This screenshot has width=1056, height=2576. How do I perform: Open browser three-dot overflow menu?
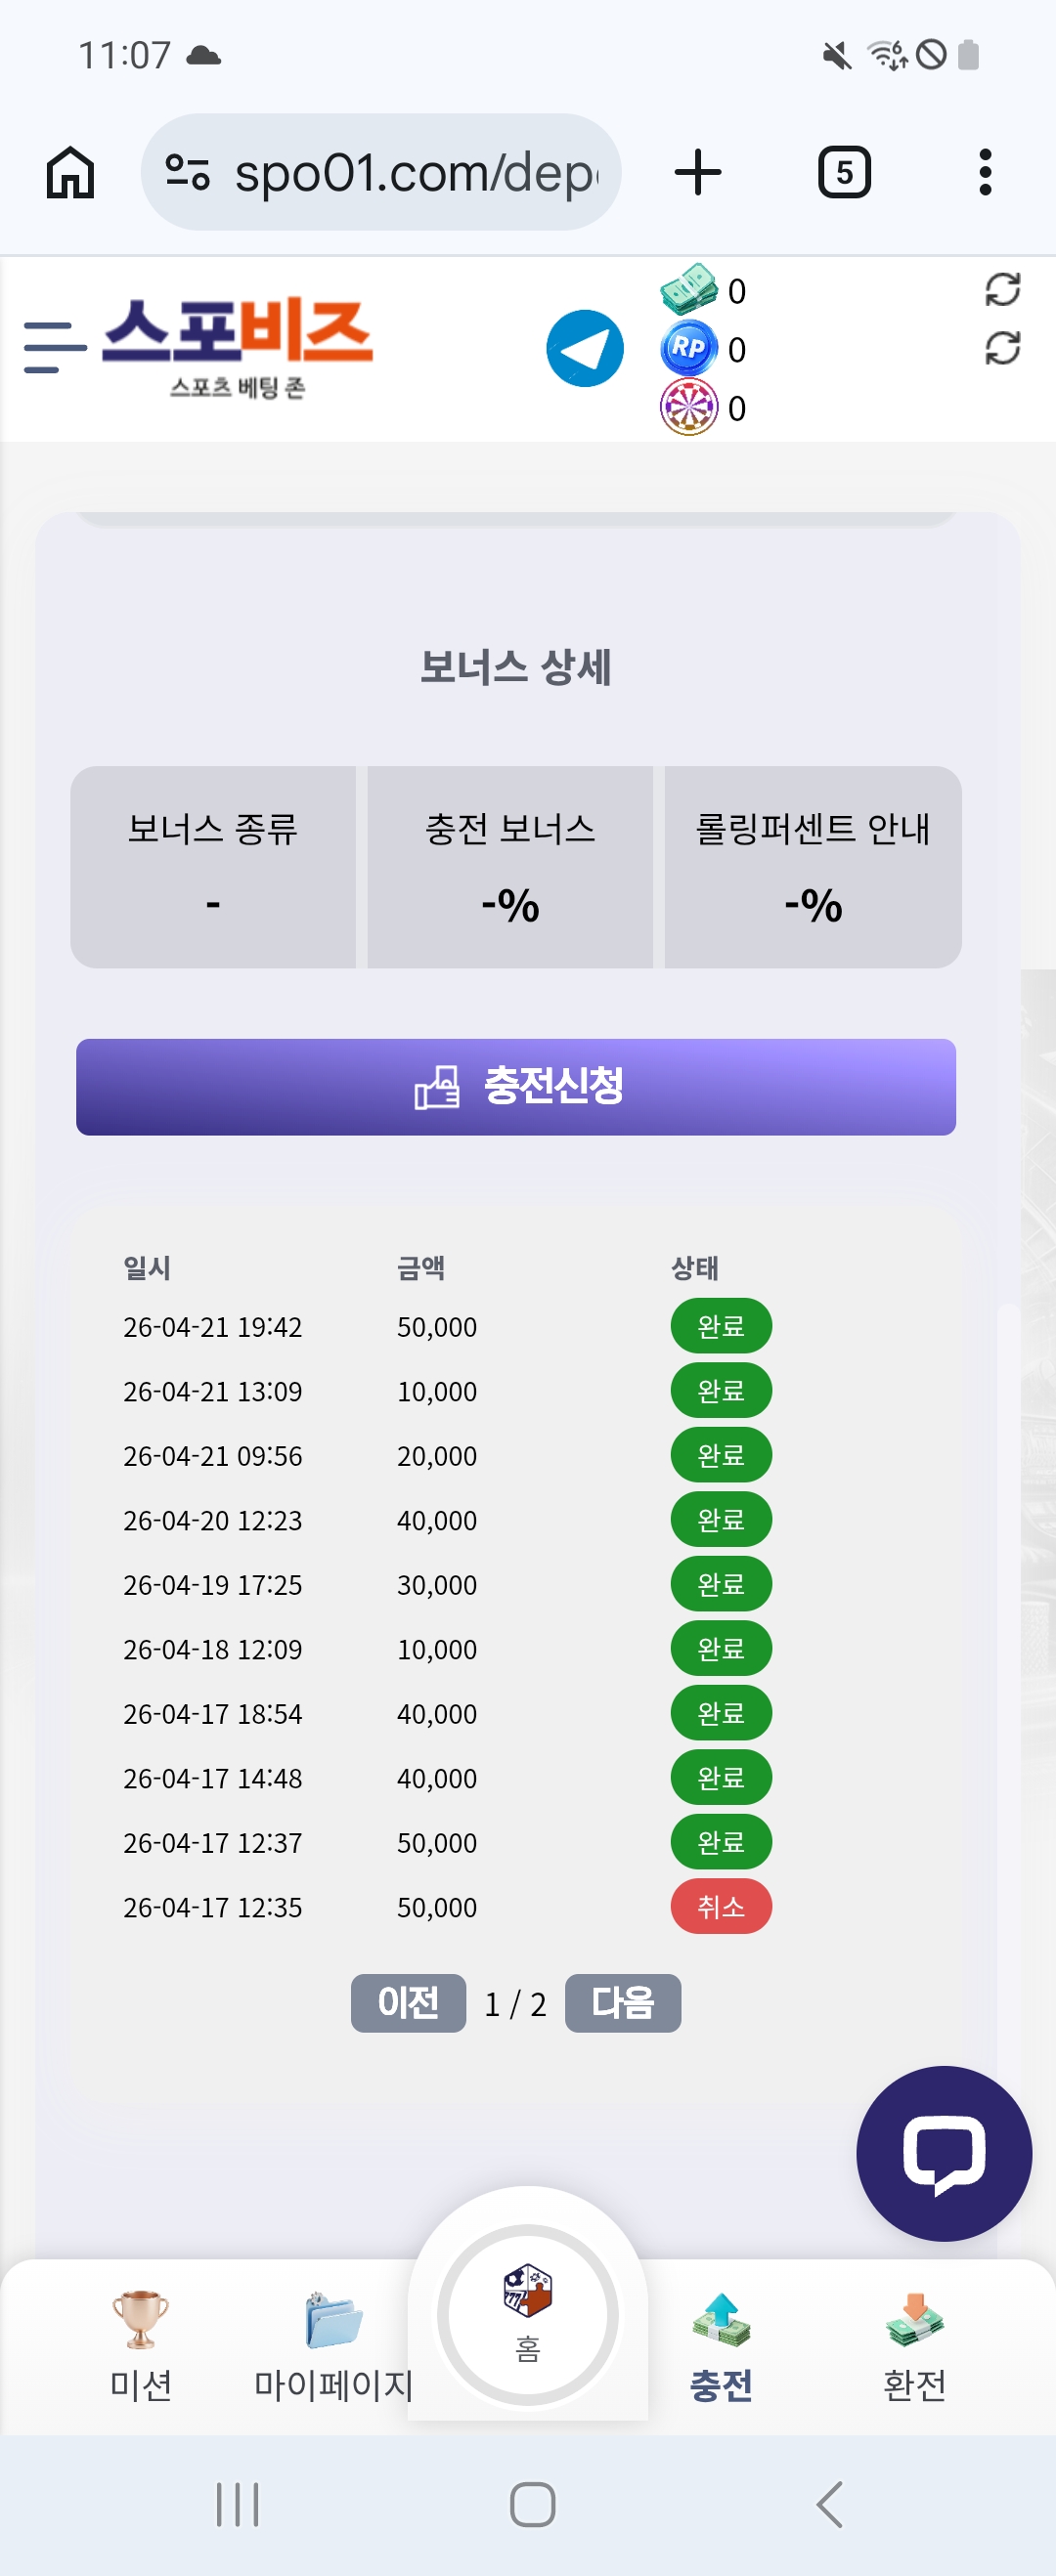tap(985, 172)
